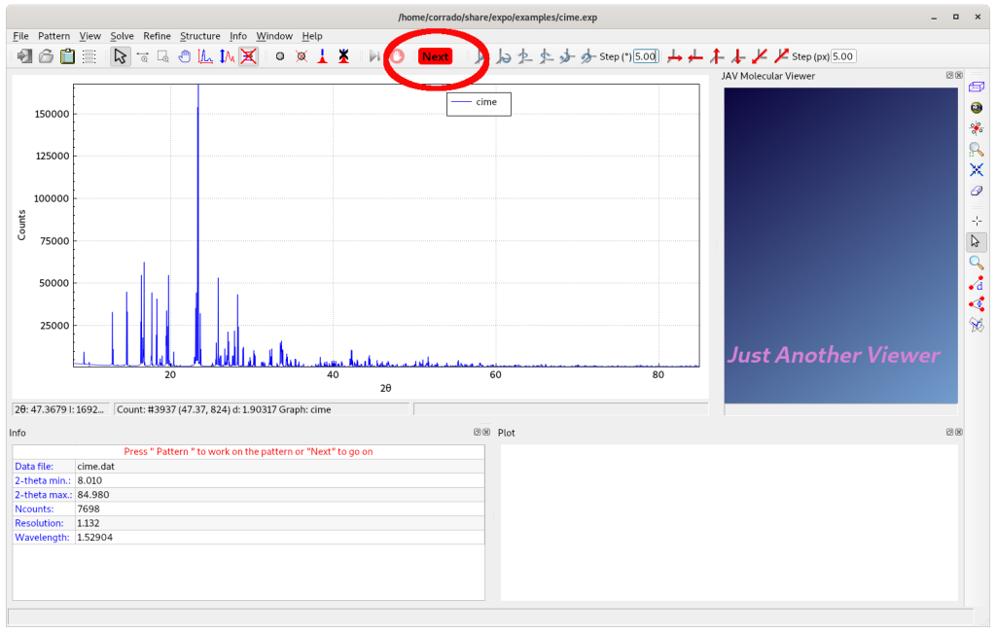Select the rectangle zoom tool

point(163,56)
